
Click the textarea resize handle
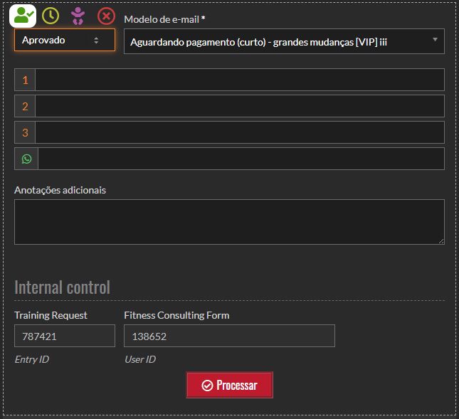441,241
